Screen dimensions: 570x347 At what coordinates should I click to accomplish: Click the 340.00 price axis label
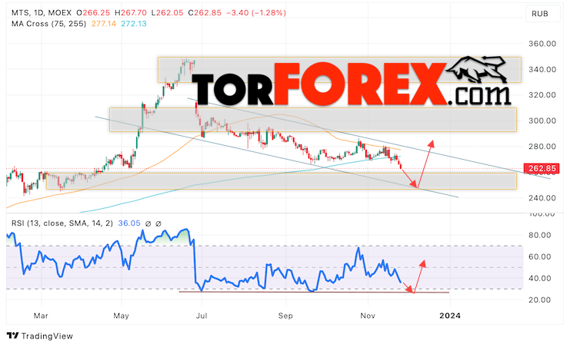click(x=542, y=69)
